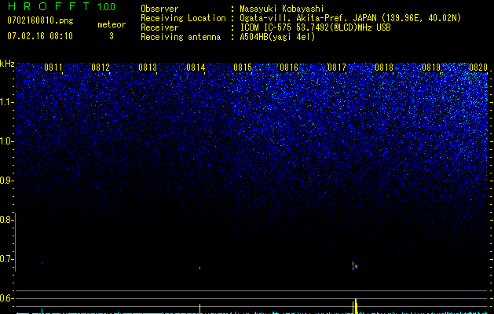
Task: Click the bright meteor echo after 0817
Action: click(354, 265)
